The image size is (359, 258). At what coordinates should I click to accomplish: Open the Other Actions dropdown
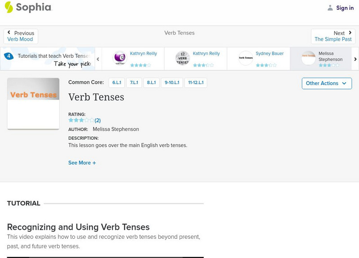pyautogui.click(x=326, y=83)
